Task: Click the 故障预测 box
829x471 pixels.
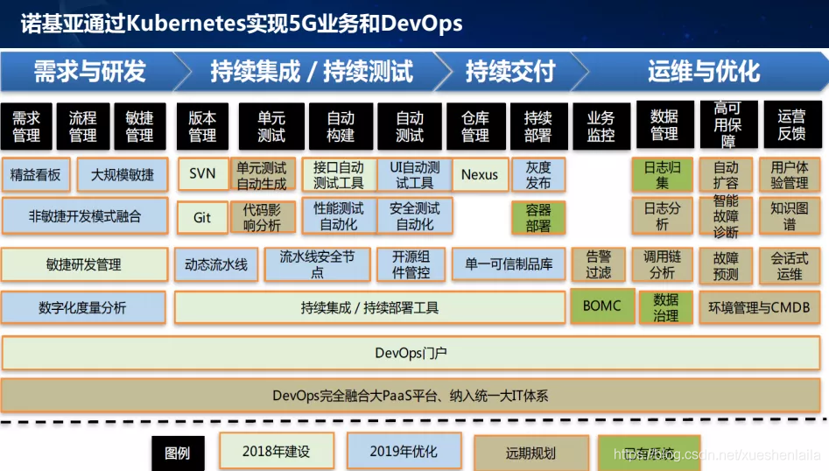Action: (x=726, y=265)
